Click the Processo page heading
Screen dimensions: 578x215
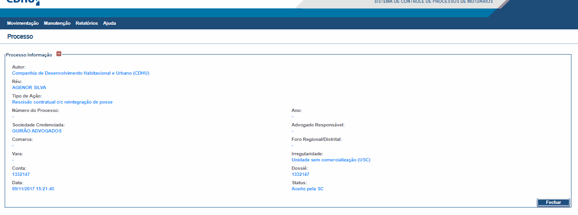(x=20, y=36)
